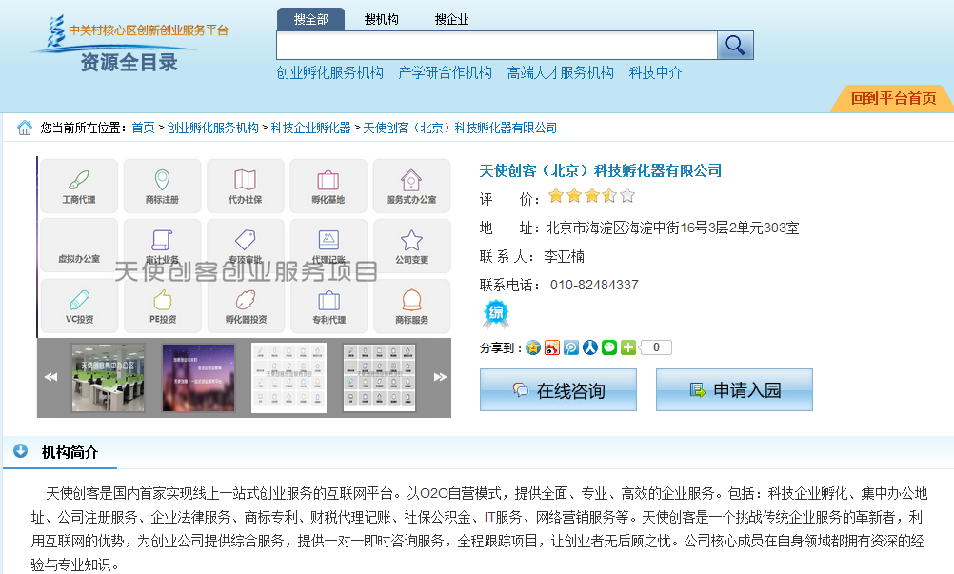The height and width of the screenshot is (574, 954).
Task: Select the 搜全部 search tab
Action: click(x=311, y=19)
